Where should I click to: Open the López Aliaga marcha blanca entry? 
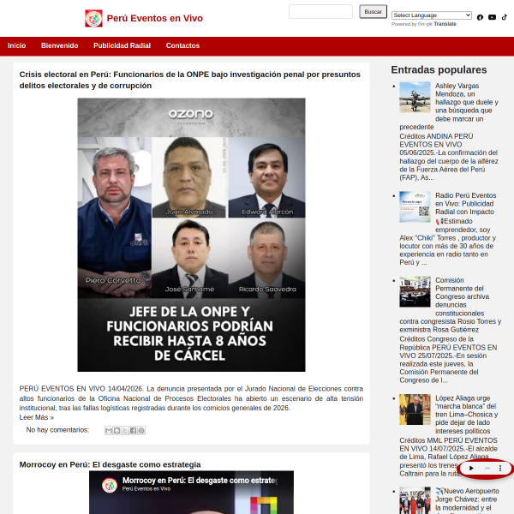(x=466, y=415)
